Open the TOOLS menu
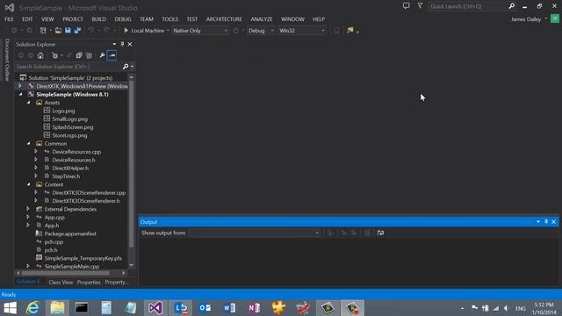This screenshot has width=562, height=316. (x=169, y=19)
